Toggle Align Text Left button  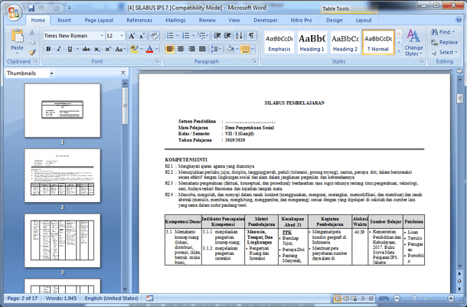pyautogui.click(x=170, y=49)
